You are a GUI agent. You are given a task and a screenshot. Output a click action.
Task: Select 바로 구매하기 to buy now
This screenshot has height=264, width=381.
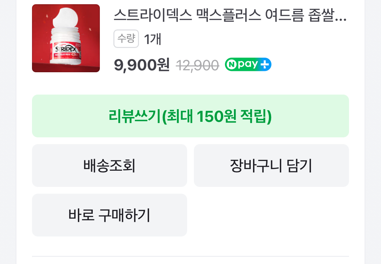(x=109, y=215)
